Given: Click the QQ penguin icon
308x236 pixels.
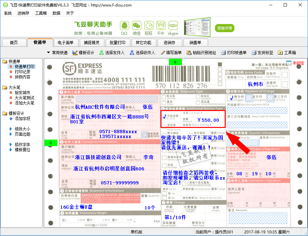Looking at the screenshot, I should (x=124, y=26).
